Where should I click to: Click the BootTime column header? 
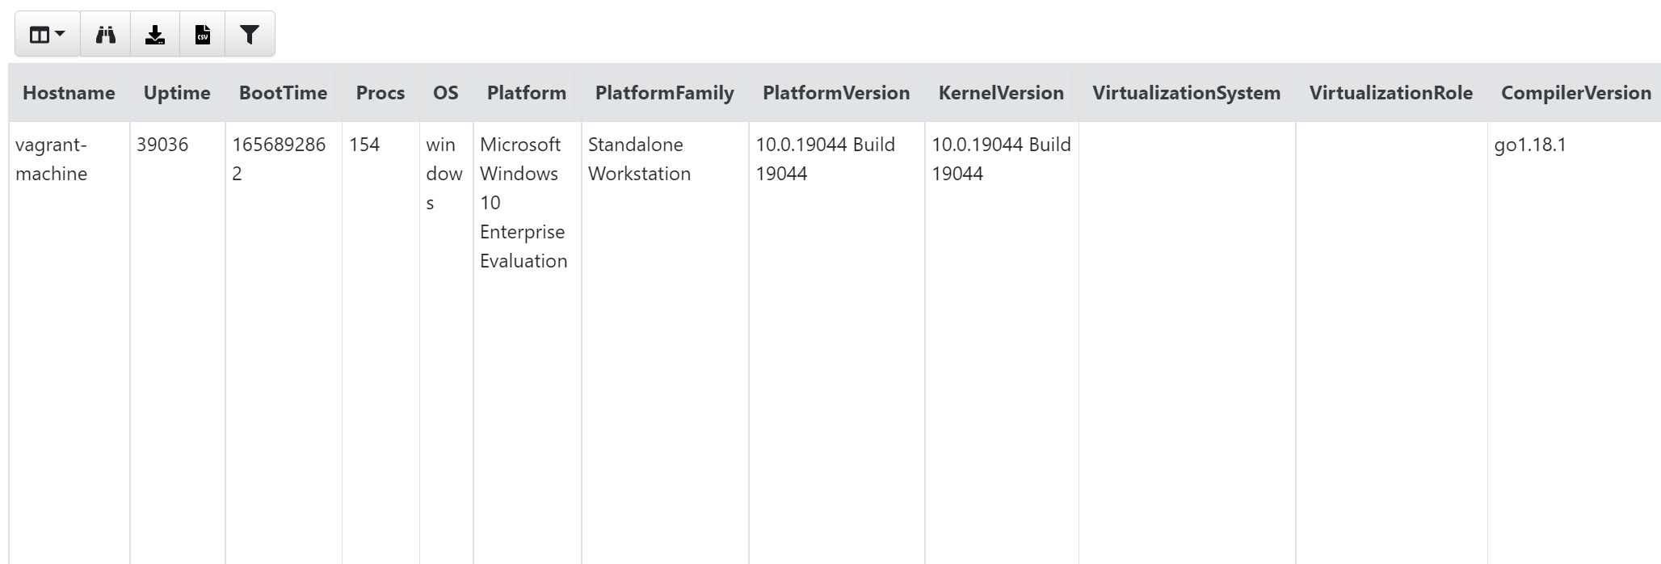(283, 93)
